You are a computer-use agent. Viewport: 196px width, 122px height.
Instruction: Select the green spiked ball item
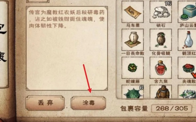point(133,92)
